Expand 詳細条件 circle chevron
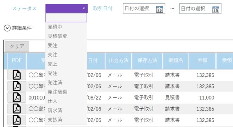 [7, 28]
